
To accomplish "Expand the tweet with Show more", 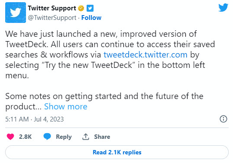I will (x=66, y=106).
